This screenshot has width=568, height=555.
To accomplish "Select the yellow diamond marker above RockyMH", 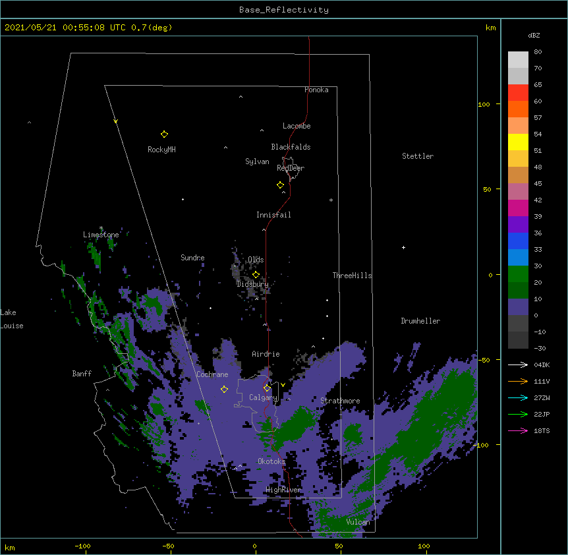I will pos(164,134).
